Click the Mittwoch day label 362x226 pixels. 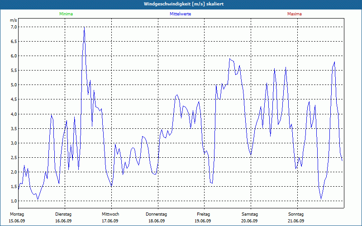click(x=110, y=214)
